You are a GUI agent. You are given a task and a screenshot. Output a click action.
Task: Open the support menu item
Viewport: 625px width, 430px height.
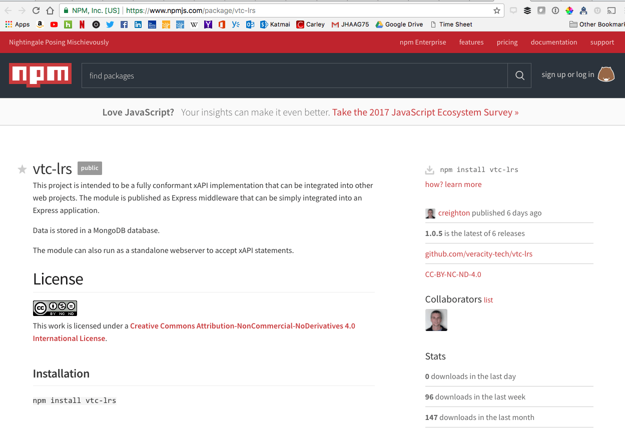click(x=602, y=42)
